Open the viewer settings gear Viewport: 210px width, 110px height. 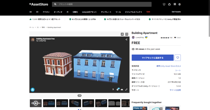pyautogui.click(x=118, y=89)
